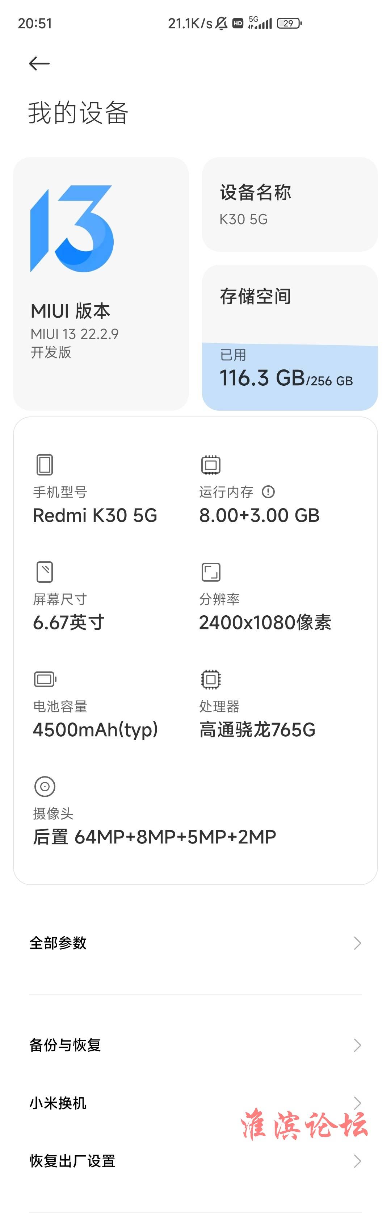Viewport: 391px width, 1223px height.
Task: Tap the battery capacity icon
Action: pos(45,679)
